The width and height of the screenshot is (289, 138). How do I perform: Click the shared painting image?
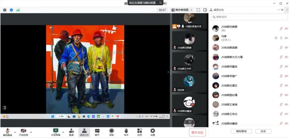[85, 69]
